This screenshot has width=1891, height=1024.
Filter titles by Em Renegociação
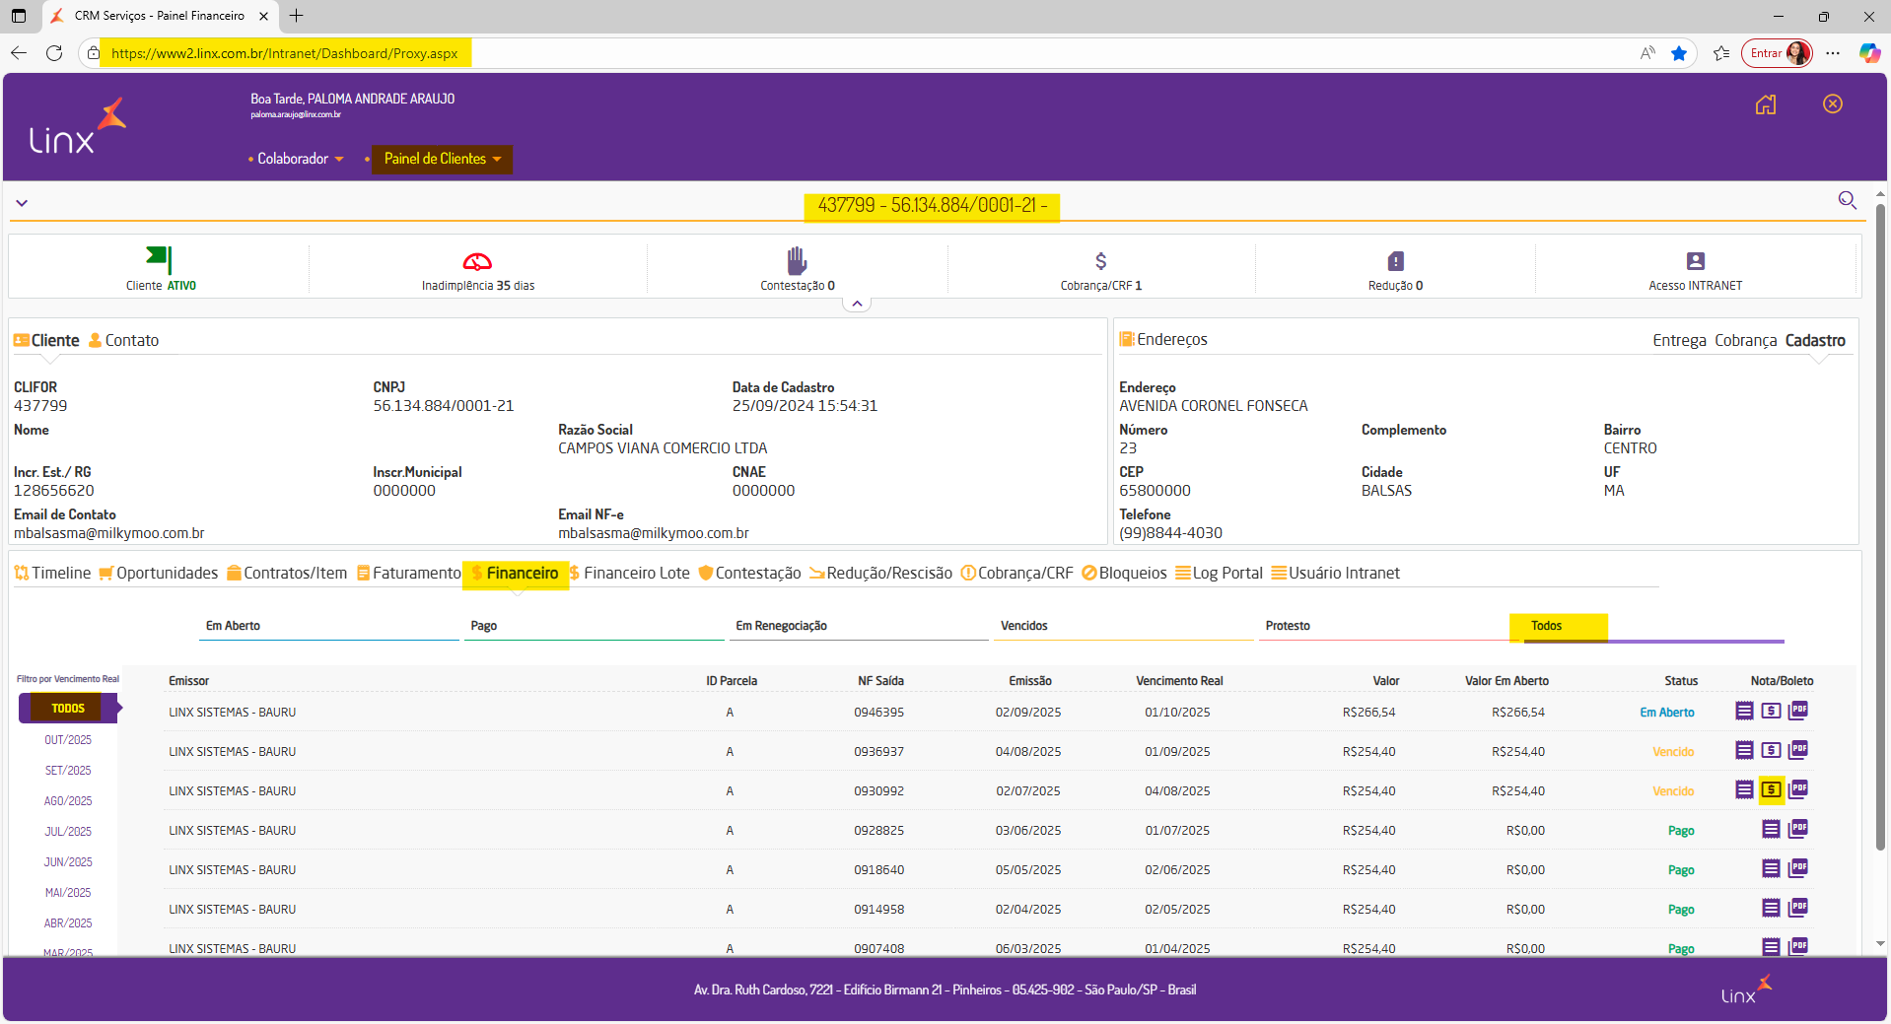[x=859, y=626]
